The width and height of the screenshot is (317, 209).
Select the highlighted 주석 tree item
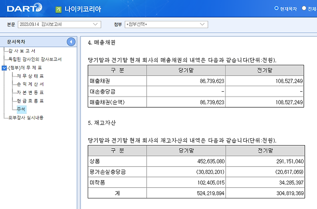click(x=21, y=109)
